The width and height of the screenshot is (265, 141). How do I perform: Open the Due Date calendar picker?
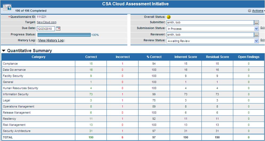58,29
